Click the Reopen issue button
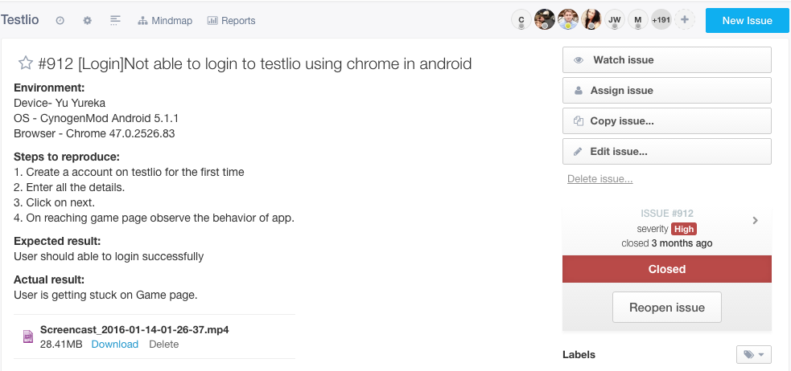This screenshot has height=371, width=791. (x=666, y=308)
